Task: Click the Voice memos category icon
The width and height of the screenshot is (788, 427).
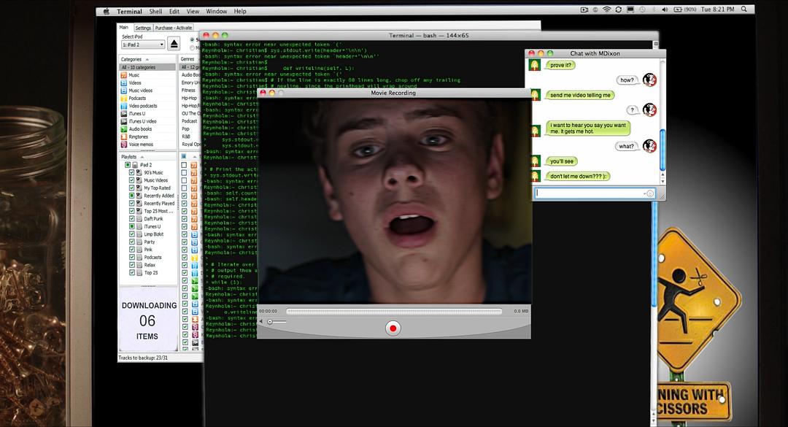Action: tap(123, 145)
